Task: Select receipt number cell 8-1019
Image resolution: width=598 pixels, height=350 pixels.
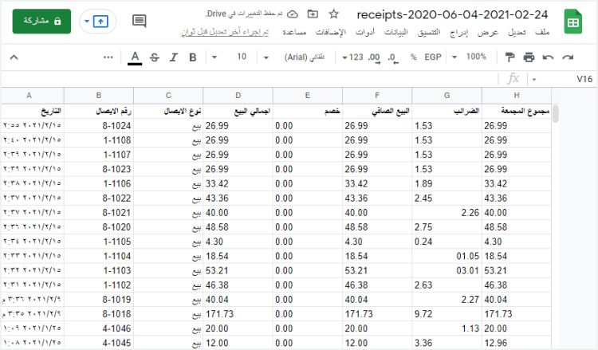Action: [99, 299]
